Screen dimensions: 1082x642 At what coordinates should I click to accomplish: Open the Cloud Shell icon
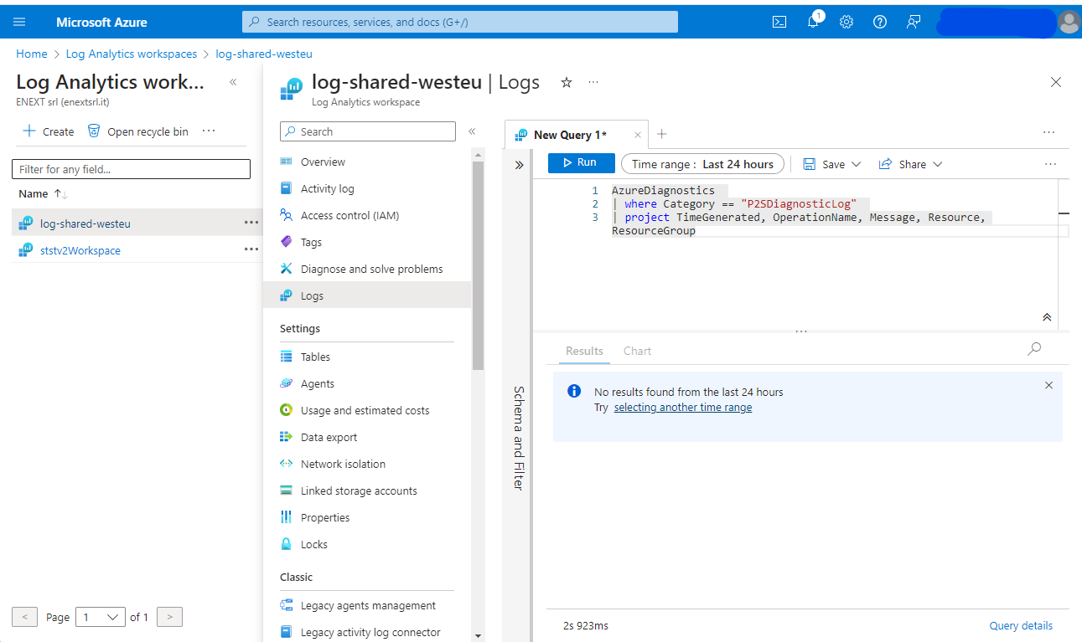[779, 22]
